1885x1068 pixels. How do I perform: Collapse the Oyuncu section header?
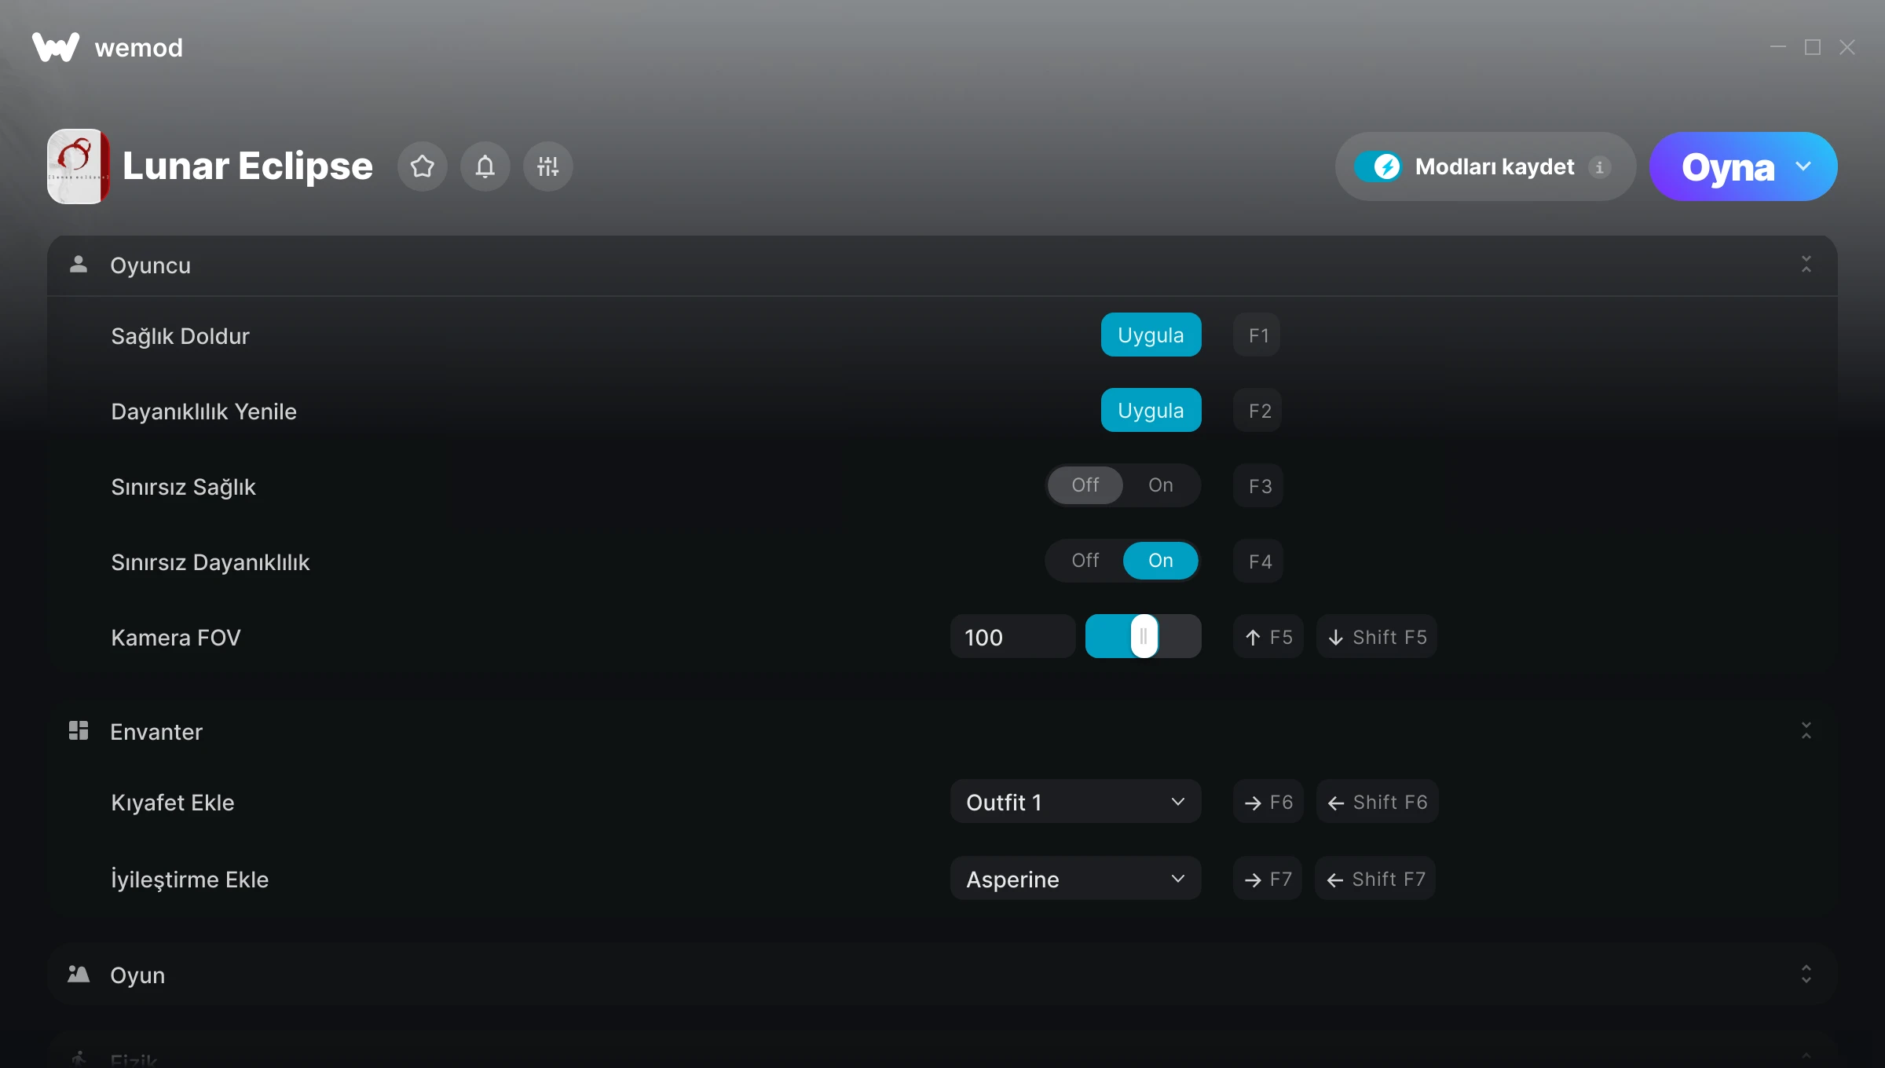[x=1806, y=265]
